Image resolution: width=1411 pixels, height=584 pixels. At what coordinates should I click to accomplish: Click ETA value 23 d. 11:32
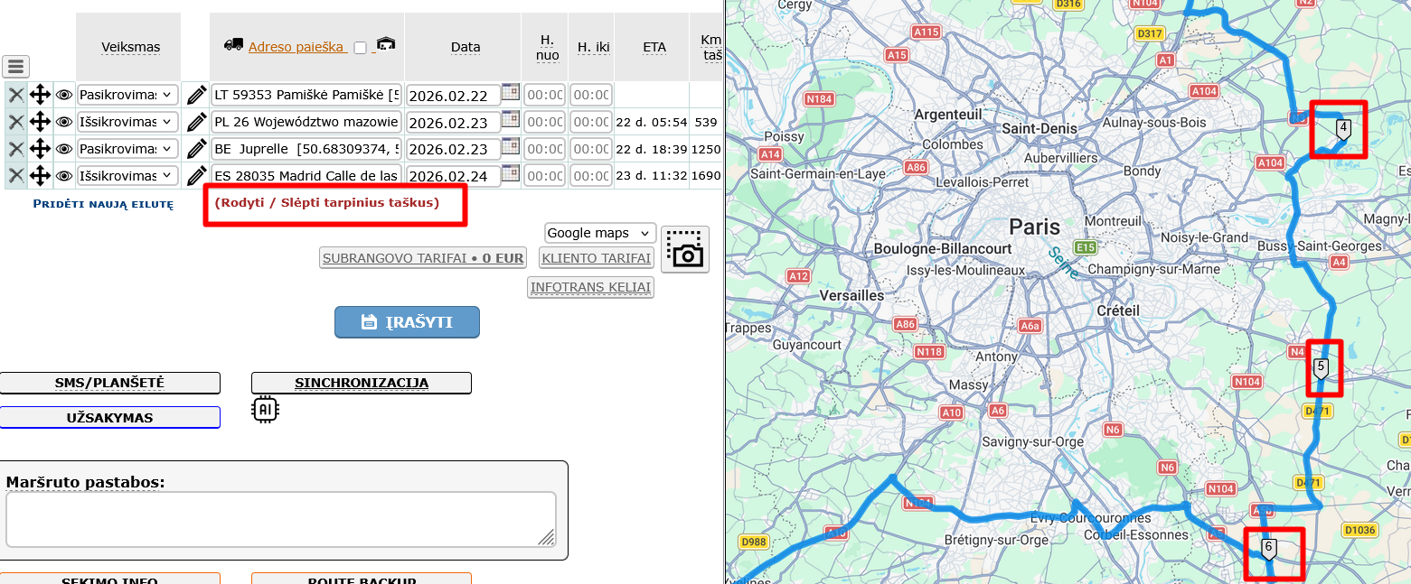[x=652, y=175]
